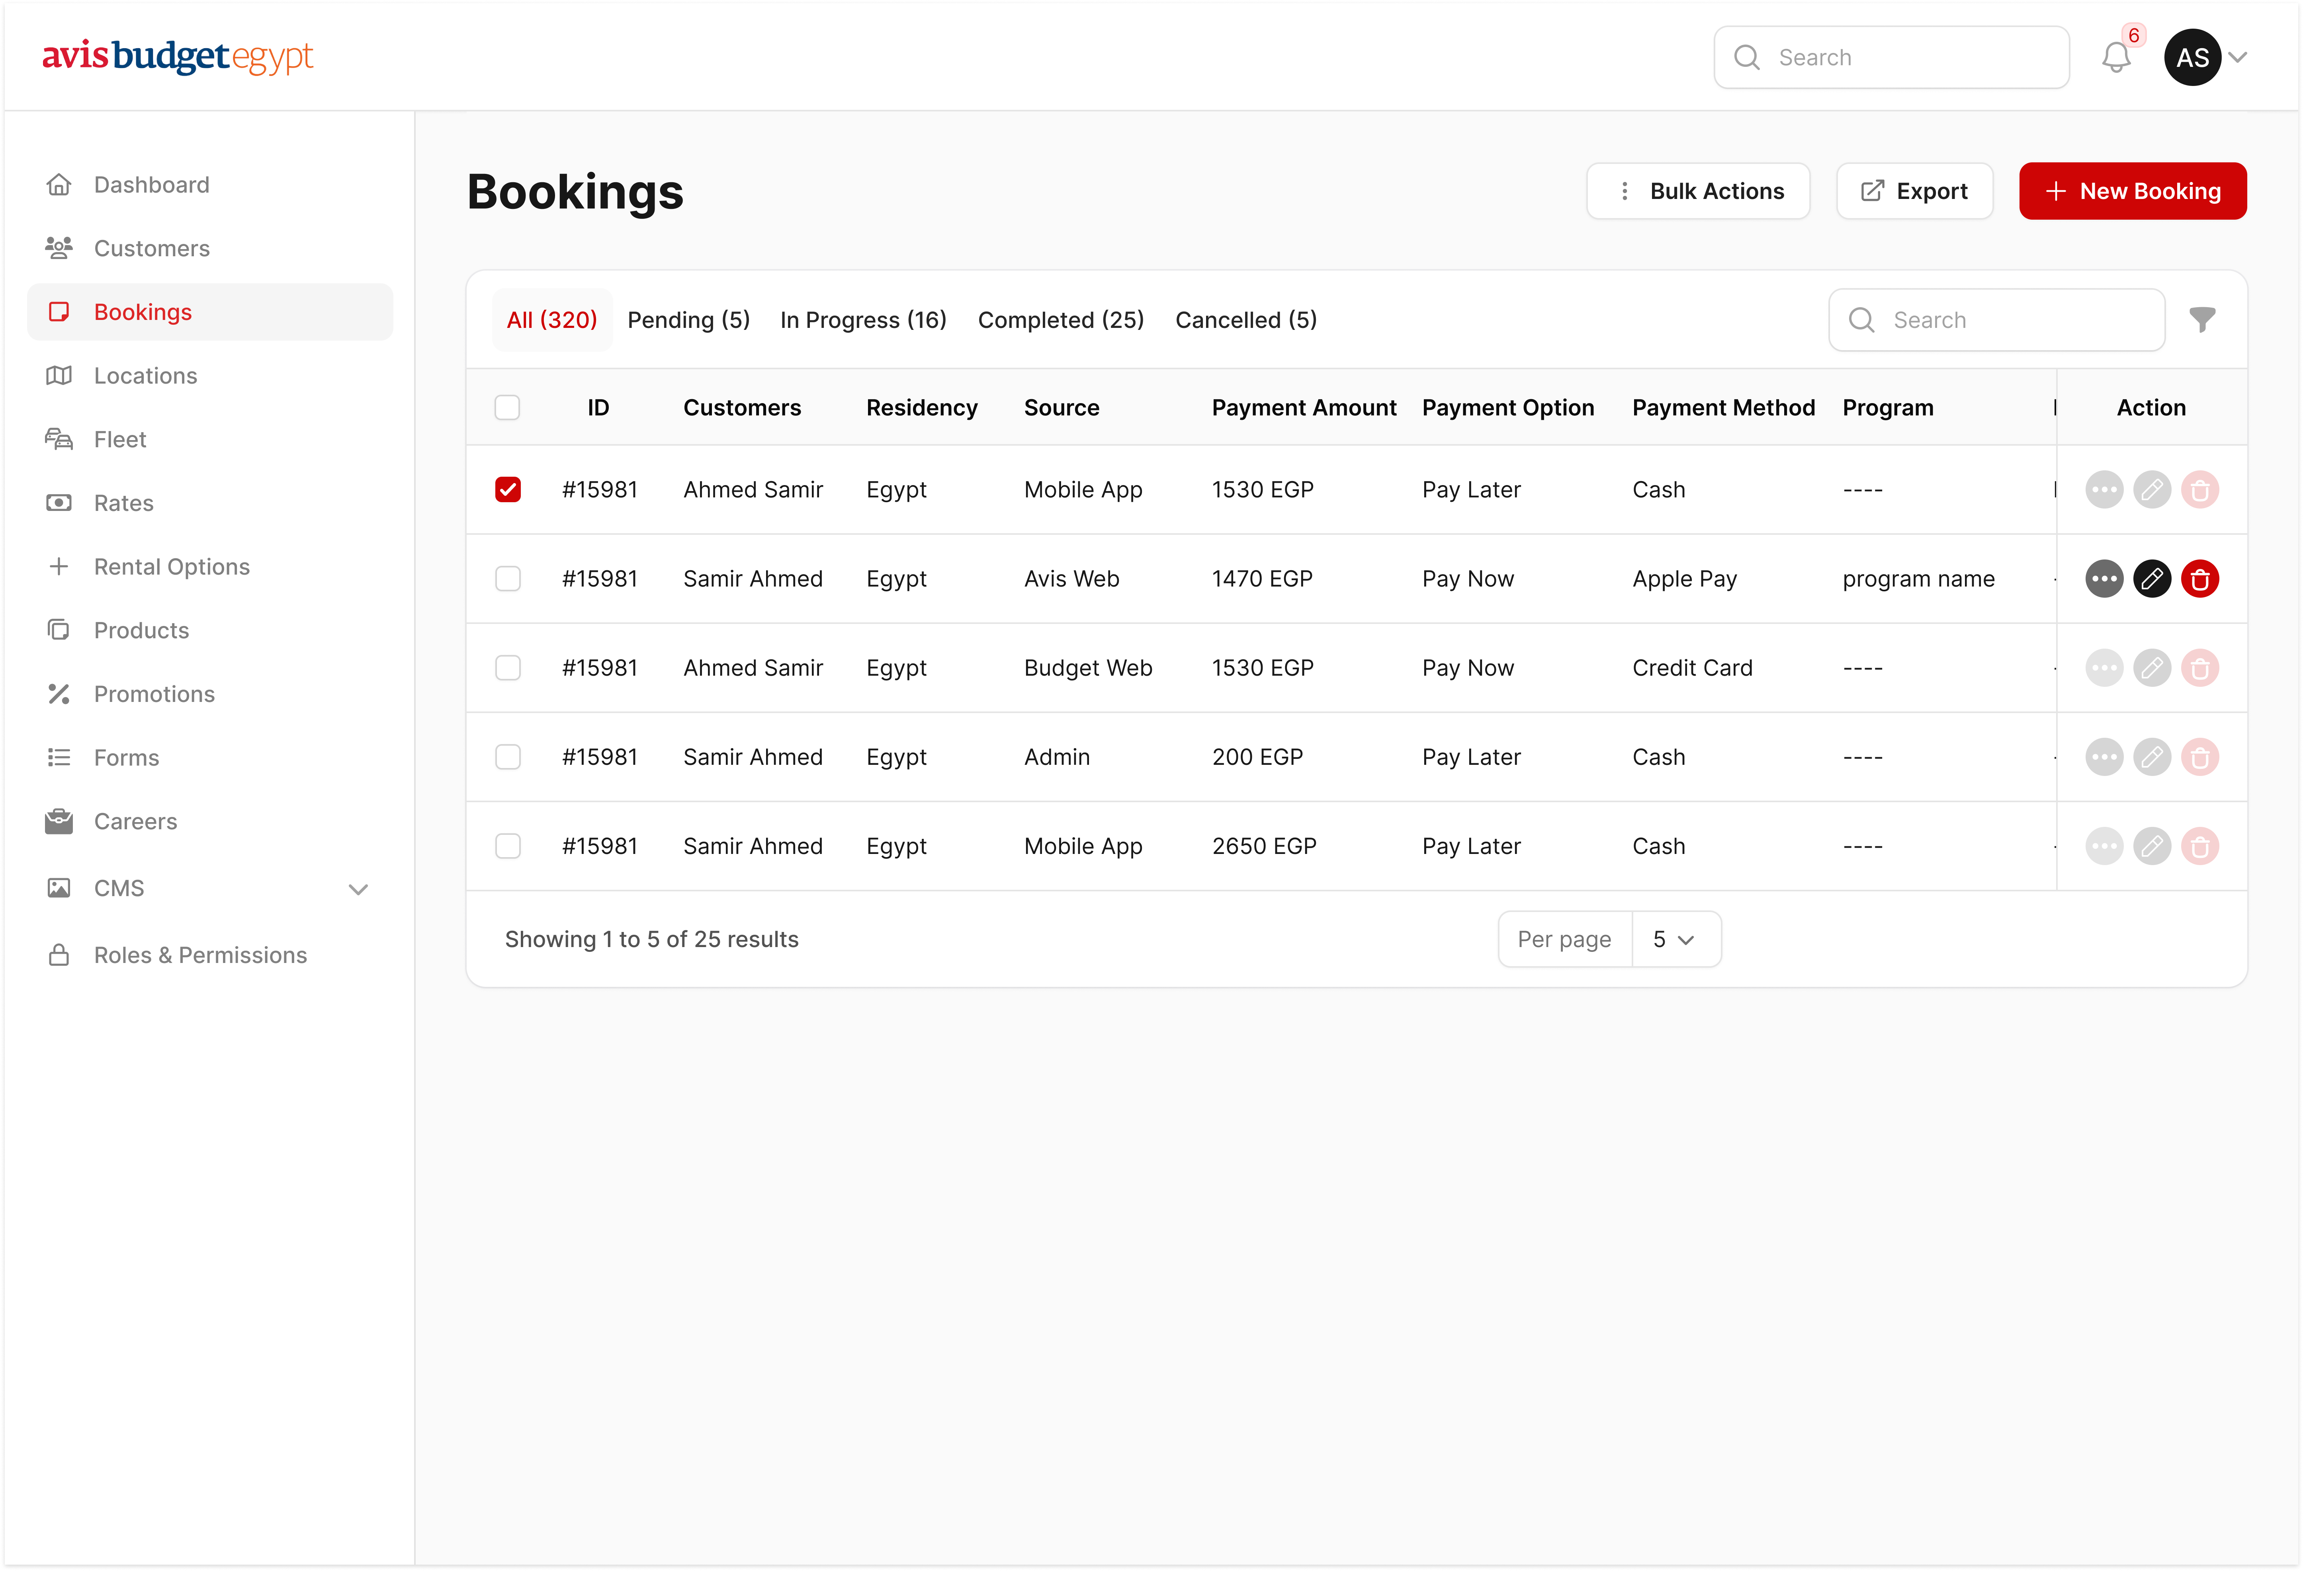Open the table filter funnel icon
This screenshot has height=1571, width=2303.
click(2202, 320)
